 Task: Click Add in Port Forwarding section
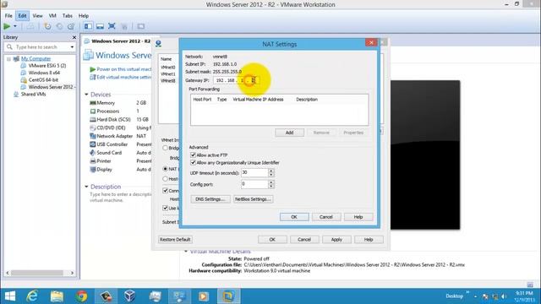(289, 133)
